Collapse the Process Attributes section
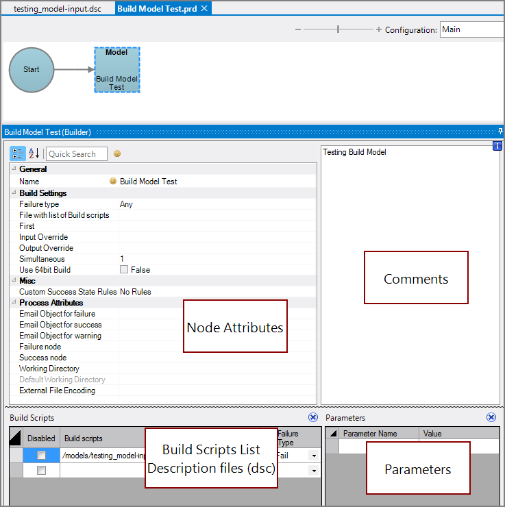The height and width of the screenshot is (507, 505). pos(14,303)
